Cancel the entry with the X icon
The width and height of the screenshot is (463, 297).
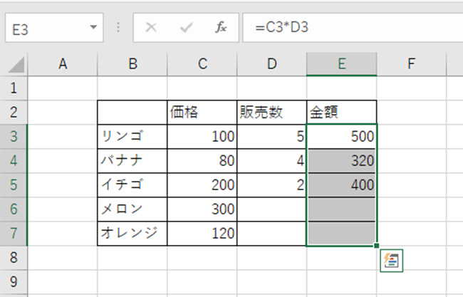pos(151,28)
